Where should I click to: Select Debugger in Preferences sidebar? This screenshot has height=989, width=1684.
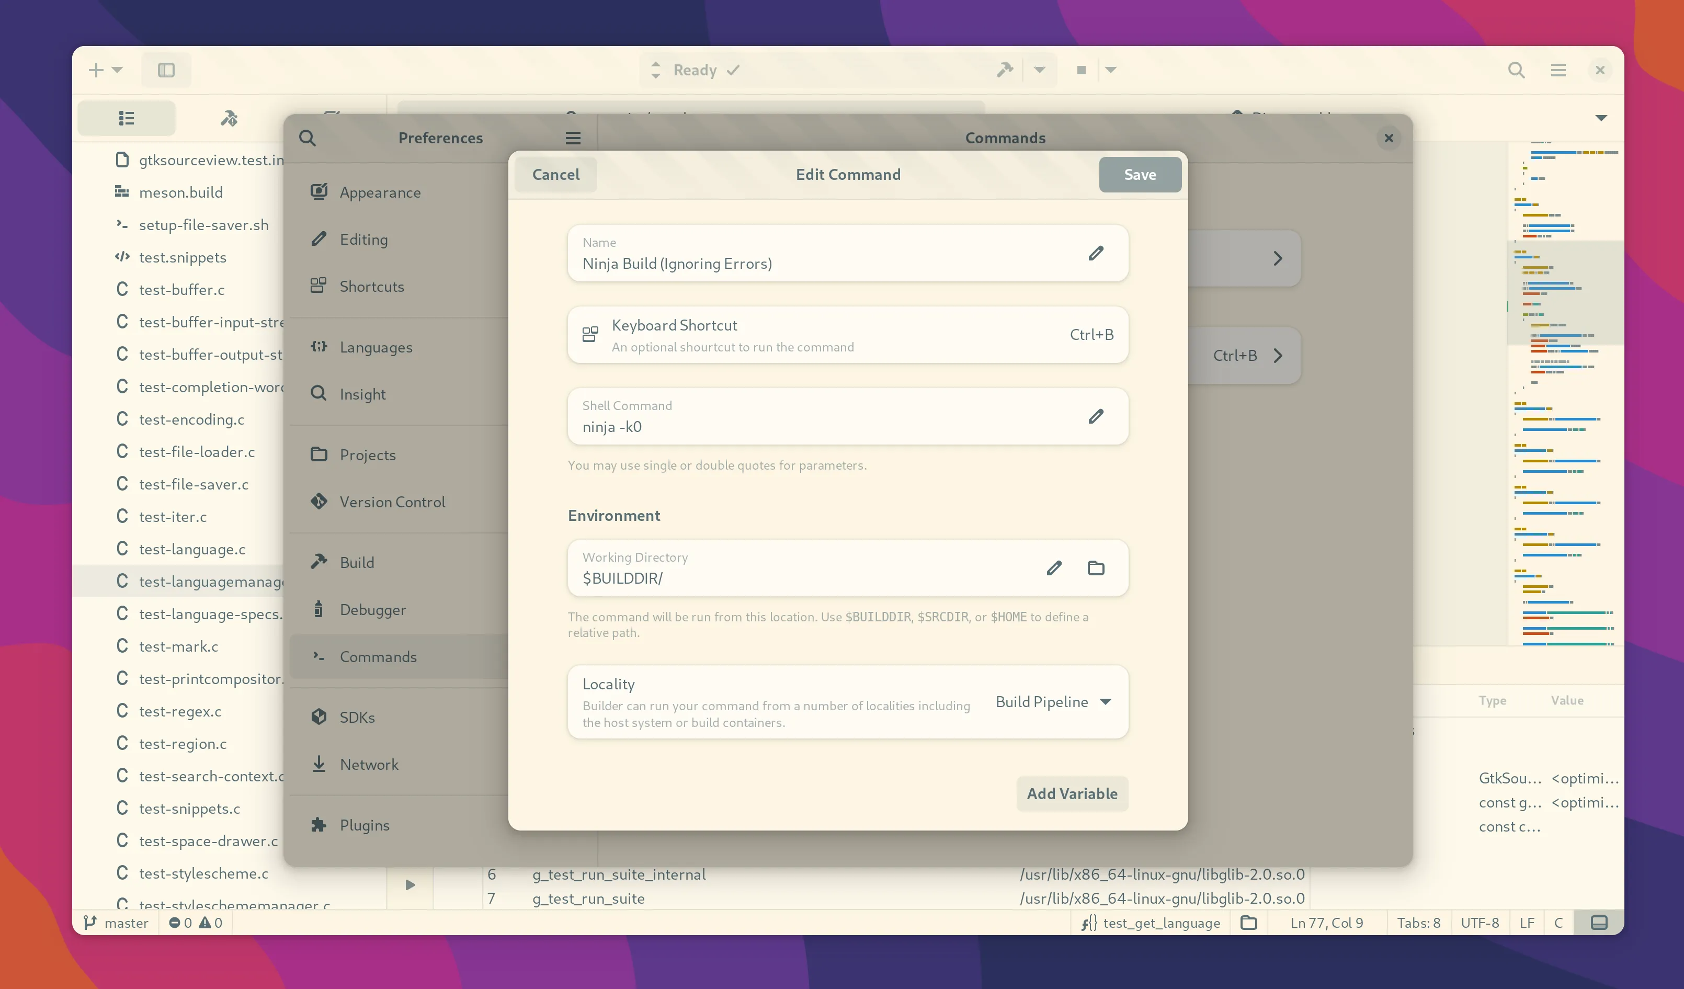(399, 609)
